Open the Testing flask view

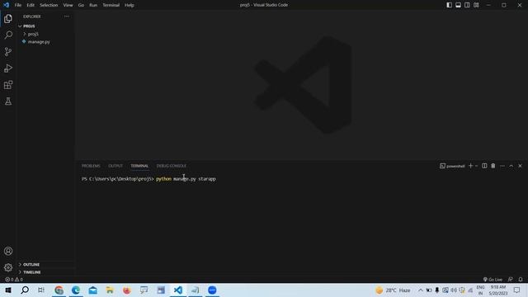8,101
